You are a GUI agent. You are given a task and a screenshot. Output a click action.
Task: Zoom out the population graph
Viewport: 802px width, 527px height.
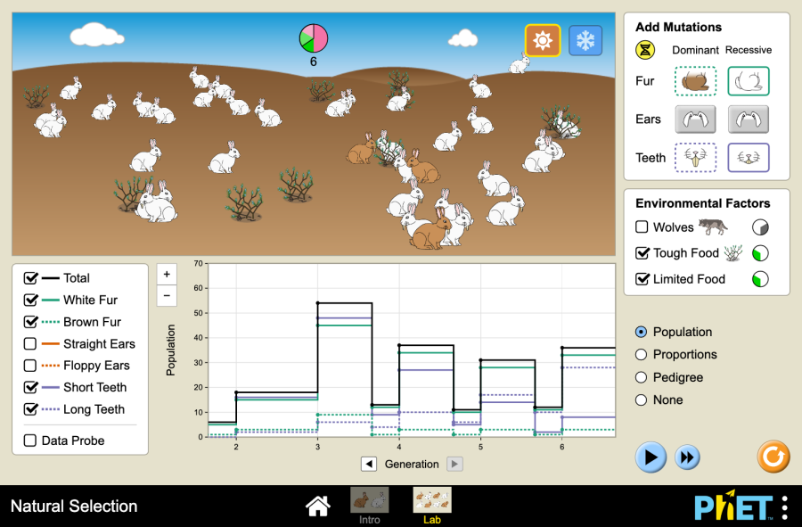[x=167, y=296]
